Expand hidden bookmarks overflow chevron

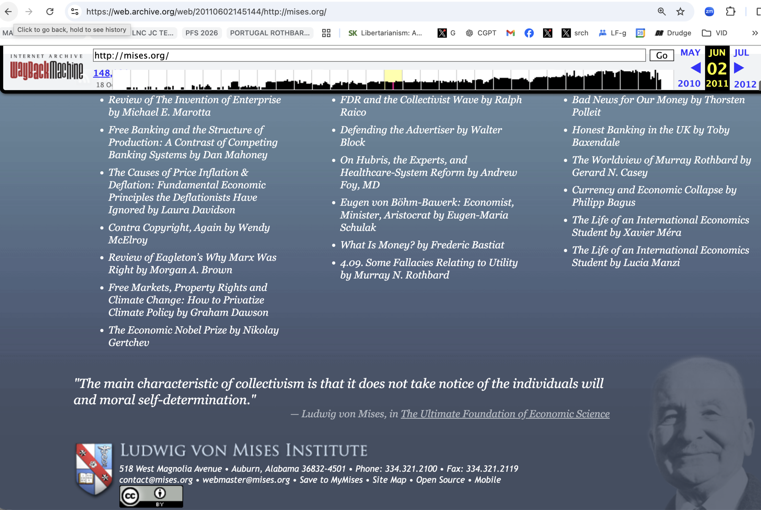pyautogui.click(x=755, y=33)
